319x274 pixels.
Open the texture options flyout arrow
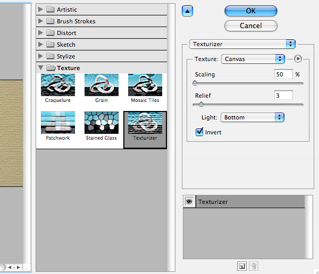pyautogui.click(x=298, y=59)
